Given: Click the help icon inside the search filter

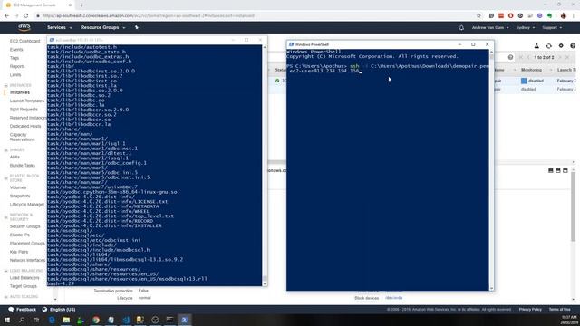Looking at the screenshot, I should [510, 57].
